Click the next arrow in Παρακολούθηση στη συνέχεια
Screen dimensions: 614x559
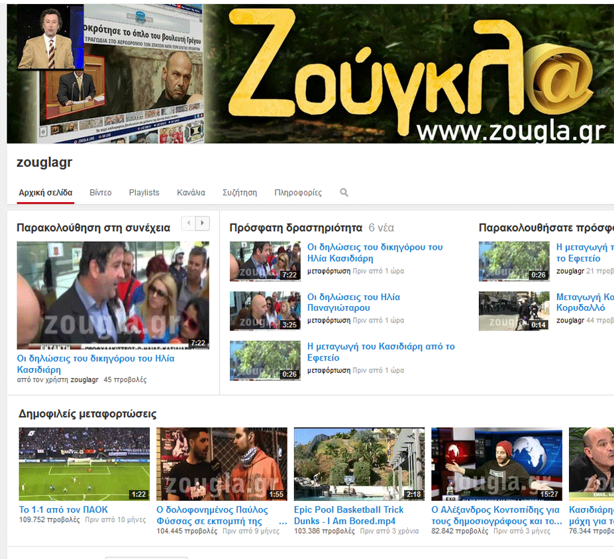[203, 224]
